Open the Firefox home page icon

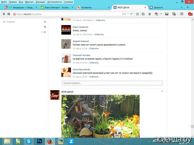pos(149,14)
